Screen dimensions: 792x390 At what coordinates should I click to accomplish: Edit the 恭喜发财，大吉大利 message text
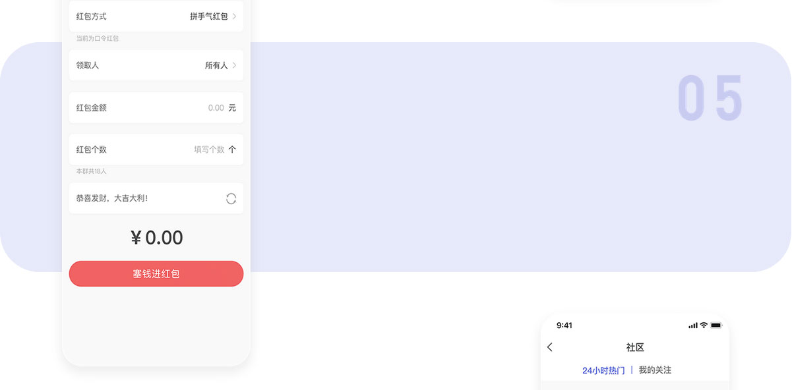click(112, 198)
